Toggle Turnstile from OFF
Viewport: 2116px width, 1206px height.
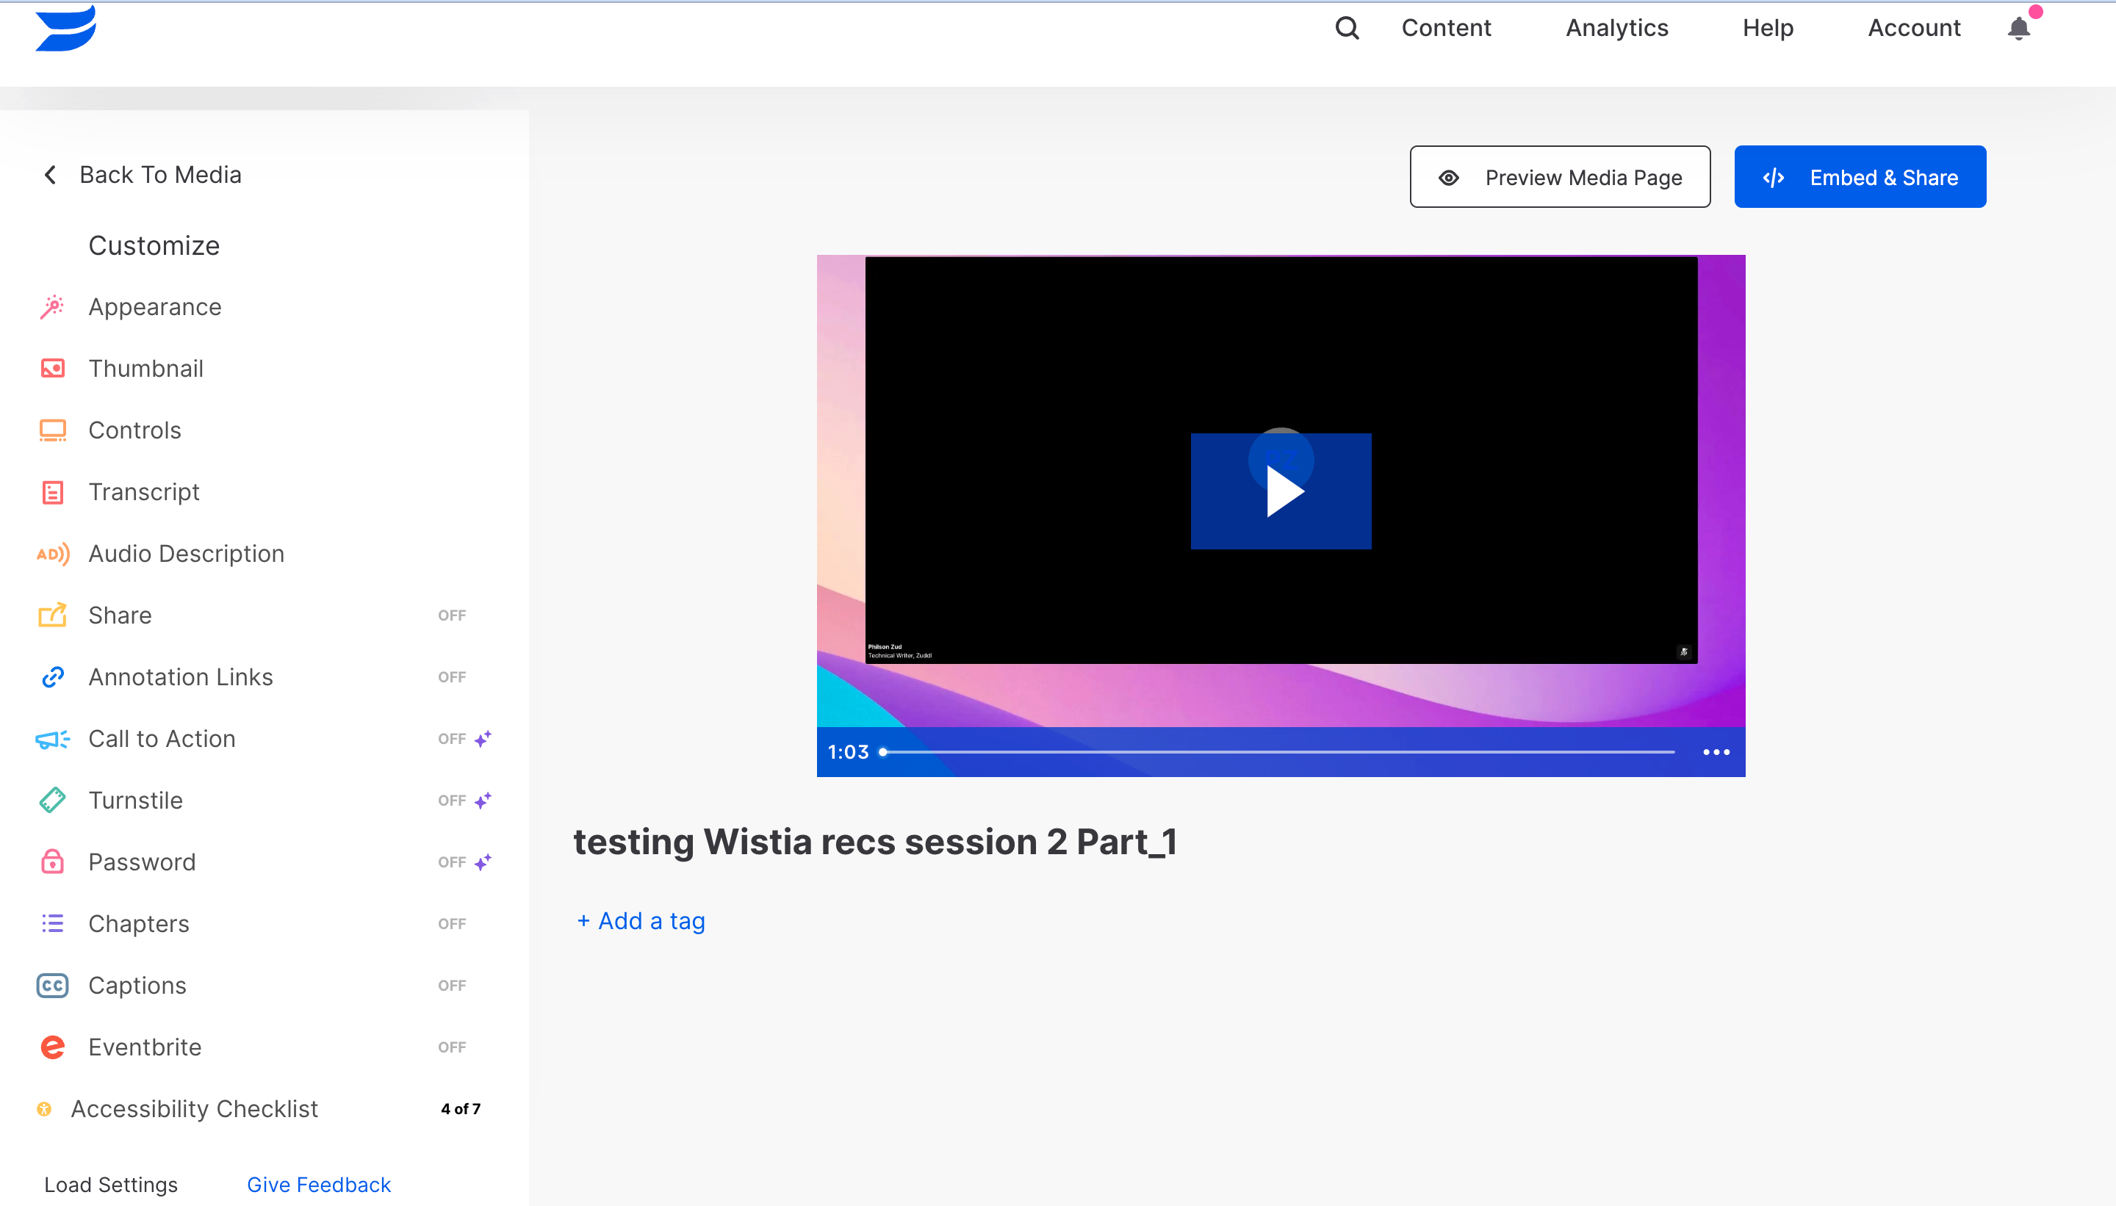coord(453,800)
